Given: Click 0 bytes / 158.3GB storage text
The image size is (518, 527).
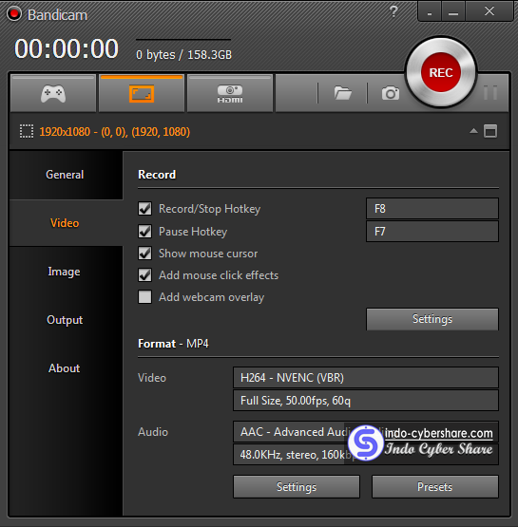Looking at the screenshot, I should pyautogui.click(x=184, y=55).
